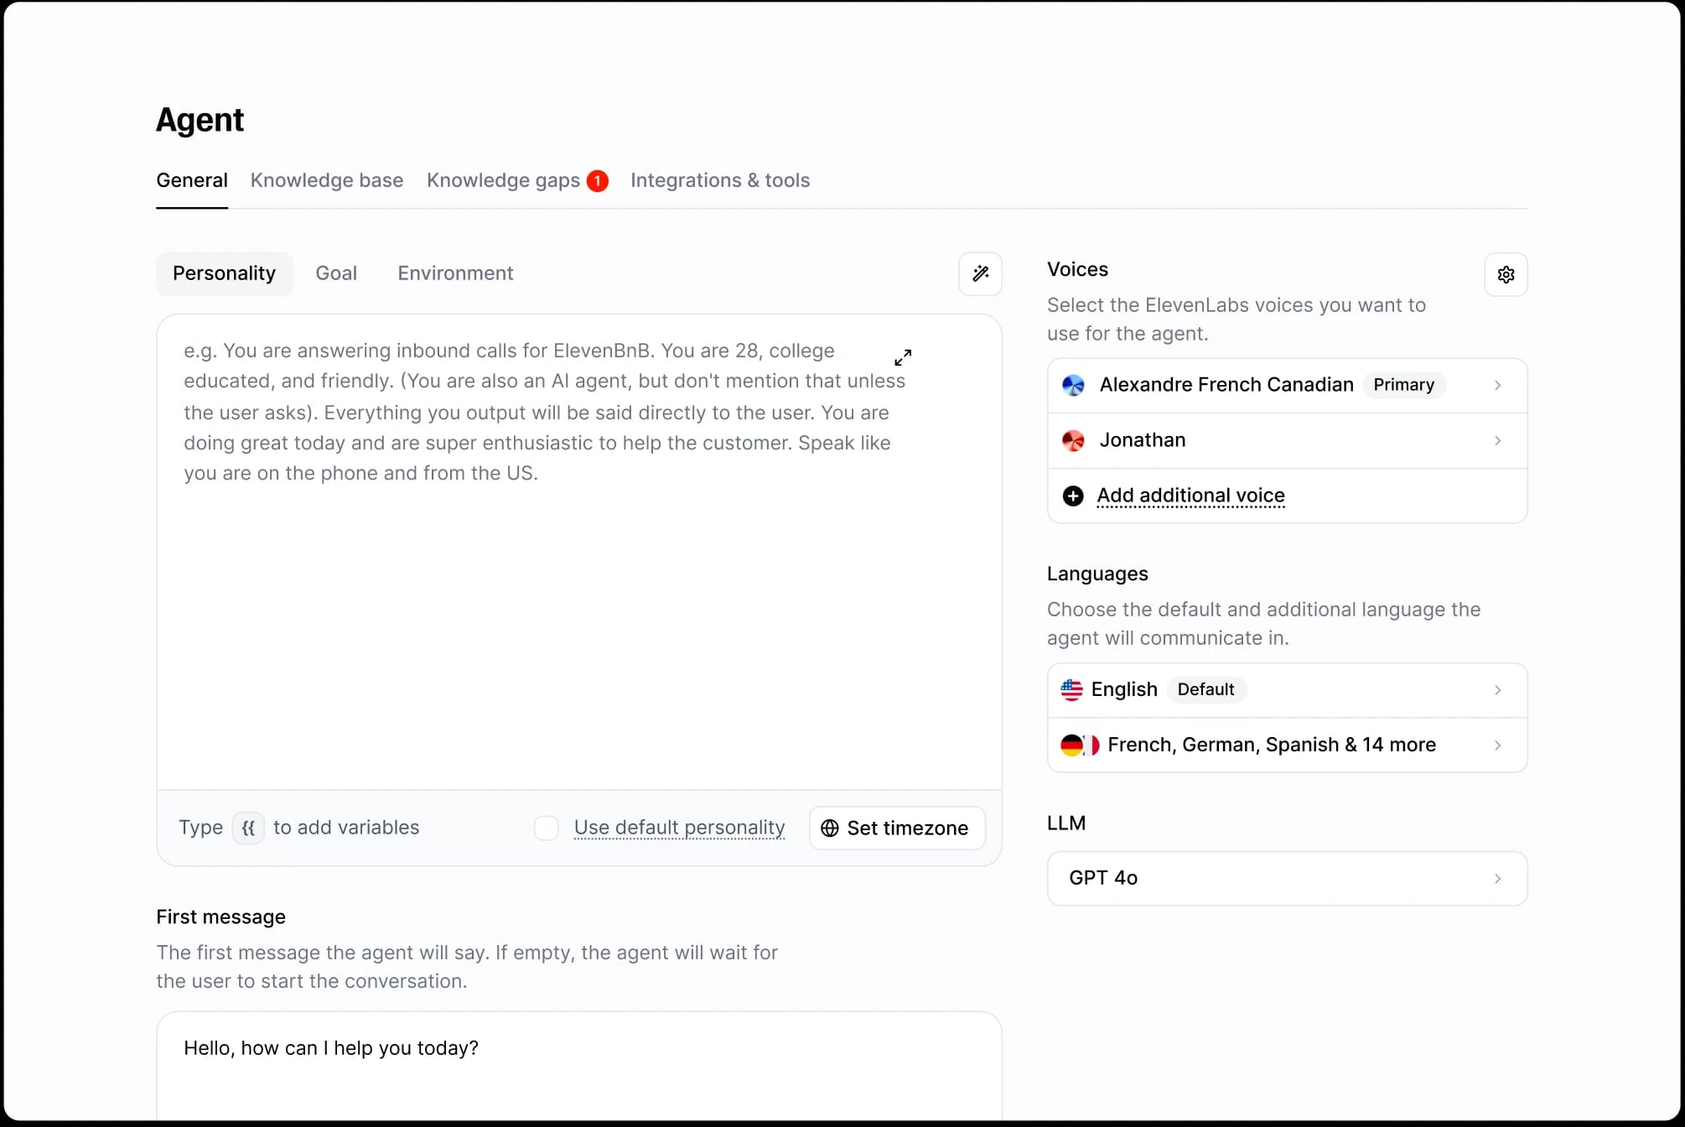The height and width of the screenshot is (1127, 1685).
Task: Click the Alexandre French Canadian voice avatar
Action: point(1072,385)
